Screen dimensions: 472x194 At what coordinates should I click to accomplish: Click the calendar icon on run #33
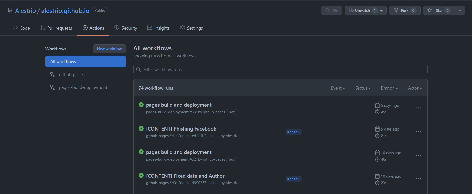[377, 105]
